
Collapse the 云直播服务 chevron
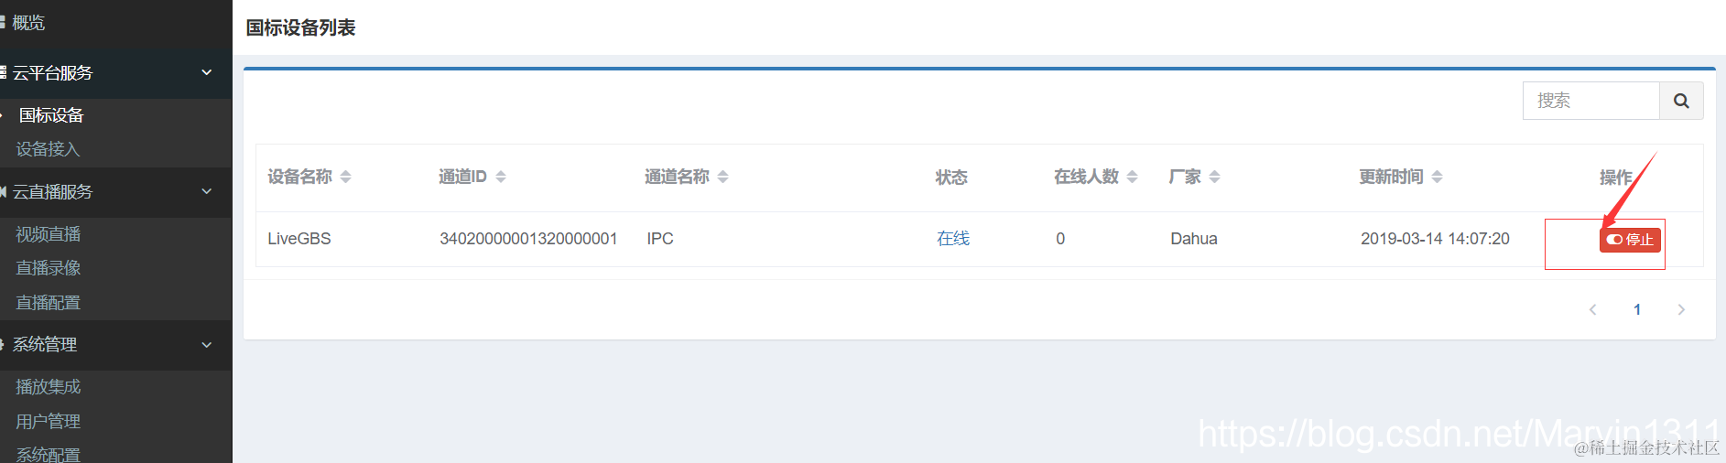[x=207, y=191]
